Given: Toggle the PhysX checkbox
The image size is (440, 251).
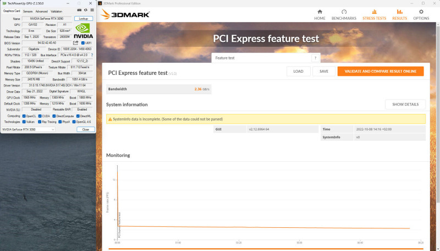Looking at the screenshot, I should pos(60,122).
